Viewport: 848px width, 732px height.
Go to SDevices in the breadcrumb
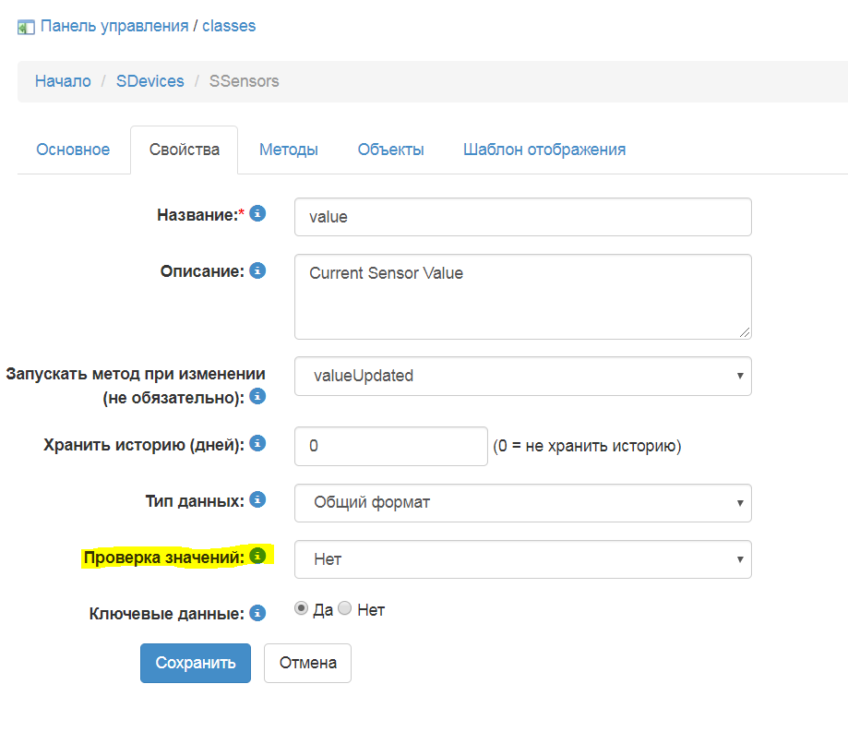(x=150, y=81)
